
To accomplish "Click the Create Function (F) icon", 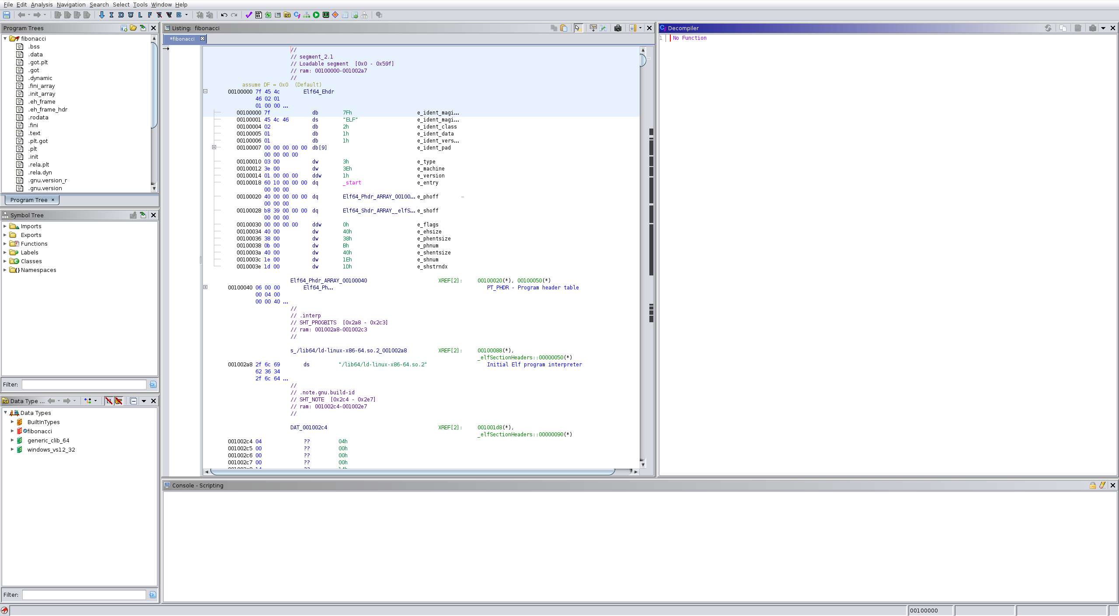I will coord(150,15).
